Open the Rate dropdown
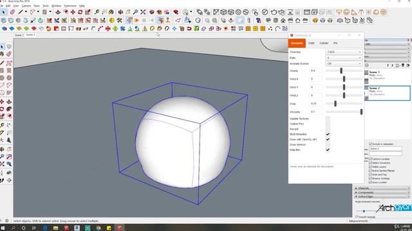412x231 pixels. (344, 58)
